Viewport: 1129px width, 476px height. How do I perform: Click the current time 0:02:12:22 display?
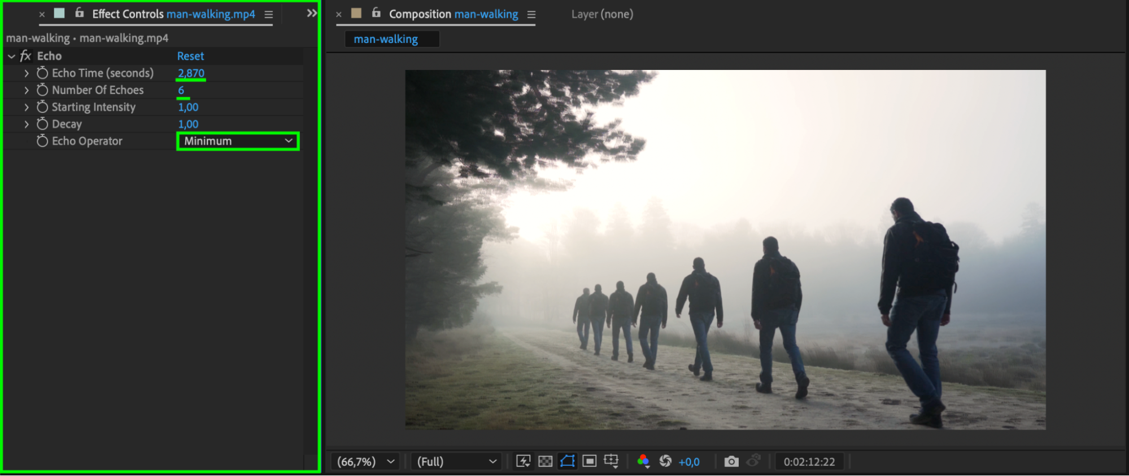809,461
